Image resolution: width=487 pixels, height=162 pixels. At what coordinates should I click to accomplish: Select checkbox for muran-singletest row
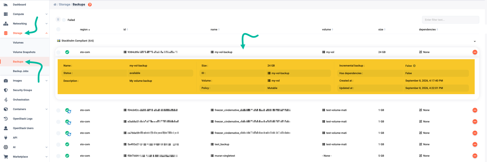(58, 156)
